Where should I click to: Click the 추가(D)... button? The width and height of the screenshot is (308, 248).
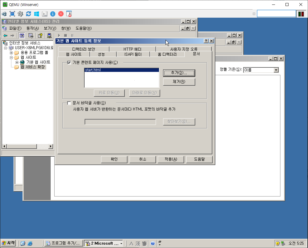[x=179, y=73]
